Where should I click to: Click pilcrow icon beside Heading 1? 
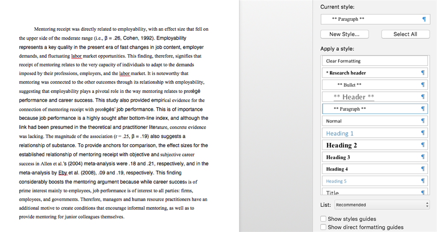coord(423,133)
